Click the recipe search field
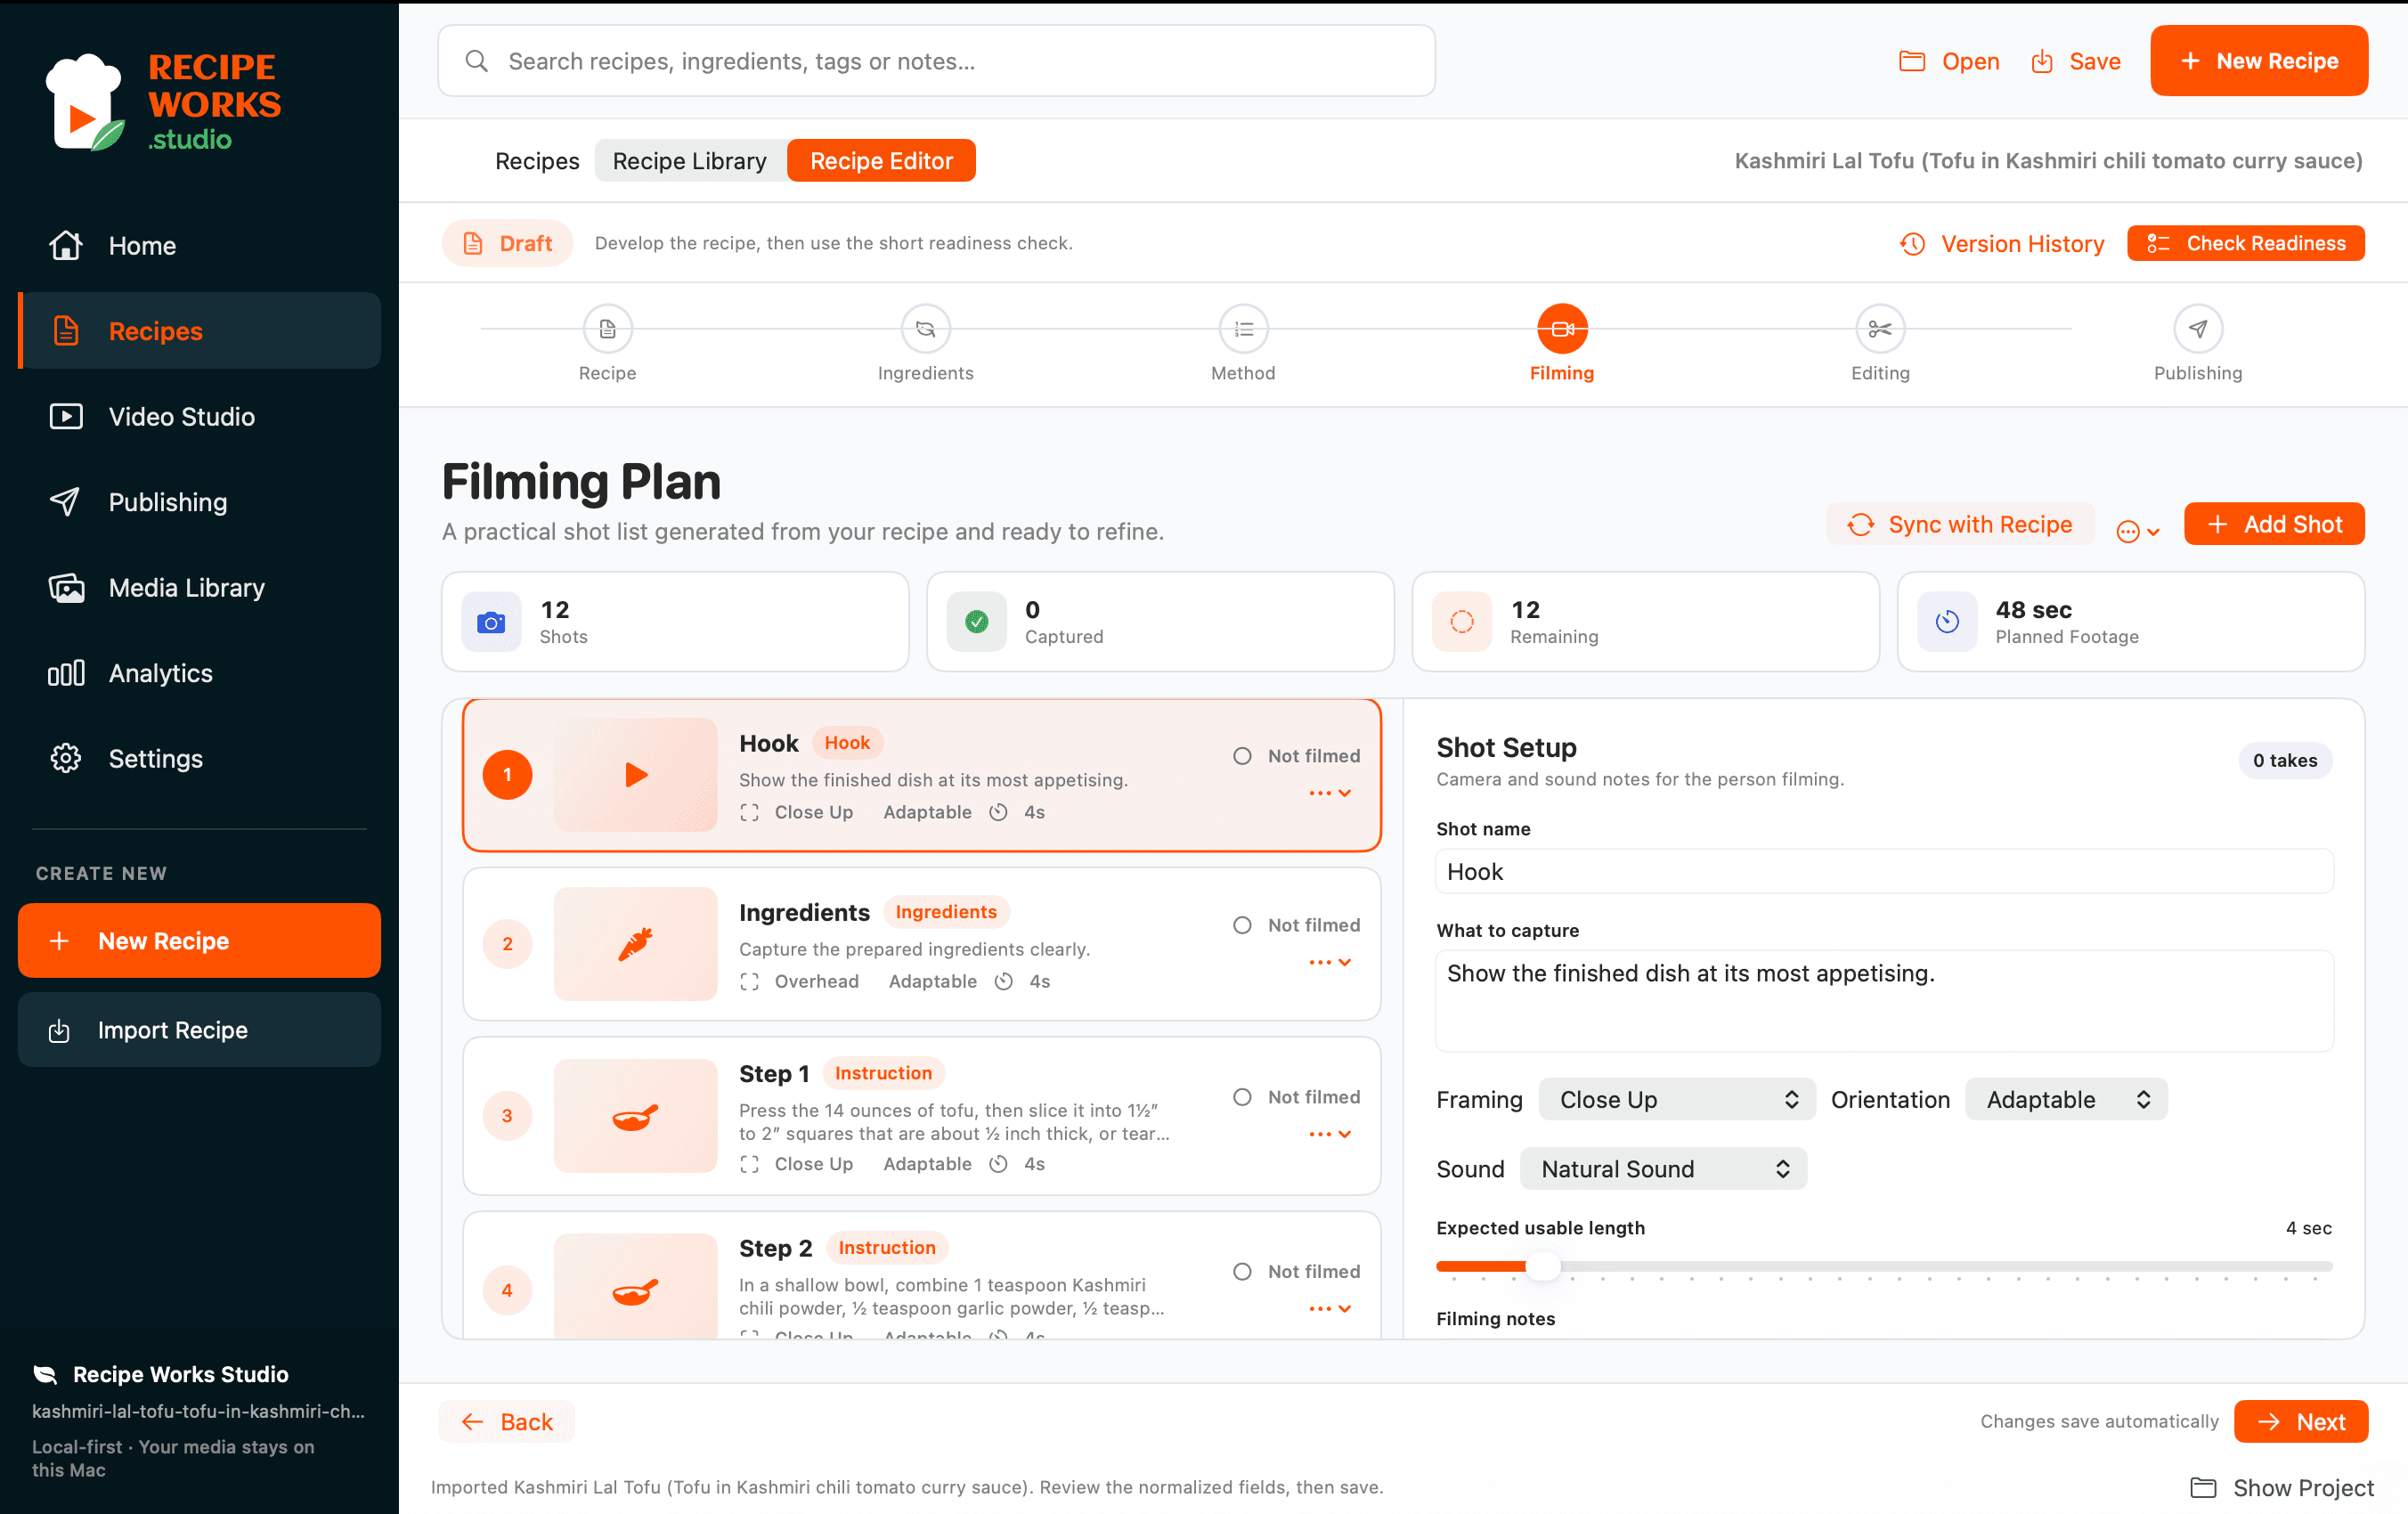2408x1514 pixels. [936, 61]
